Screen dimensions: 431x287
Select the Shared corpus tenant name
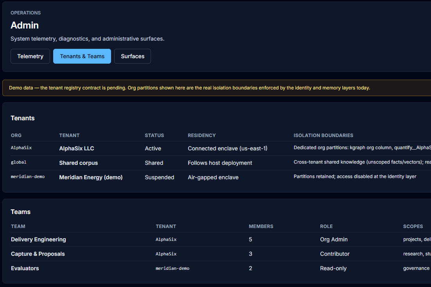tap(79, 163)
